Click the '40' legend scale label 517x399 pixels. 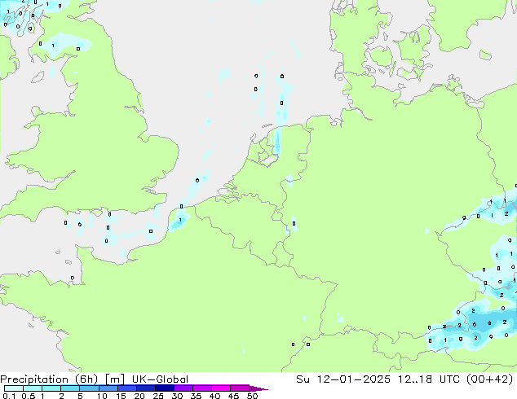pyautogui.click(x=214, y=396)
